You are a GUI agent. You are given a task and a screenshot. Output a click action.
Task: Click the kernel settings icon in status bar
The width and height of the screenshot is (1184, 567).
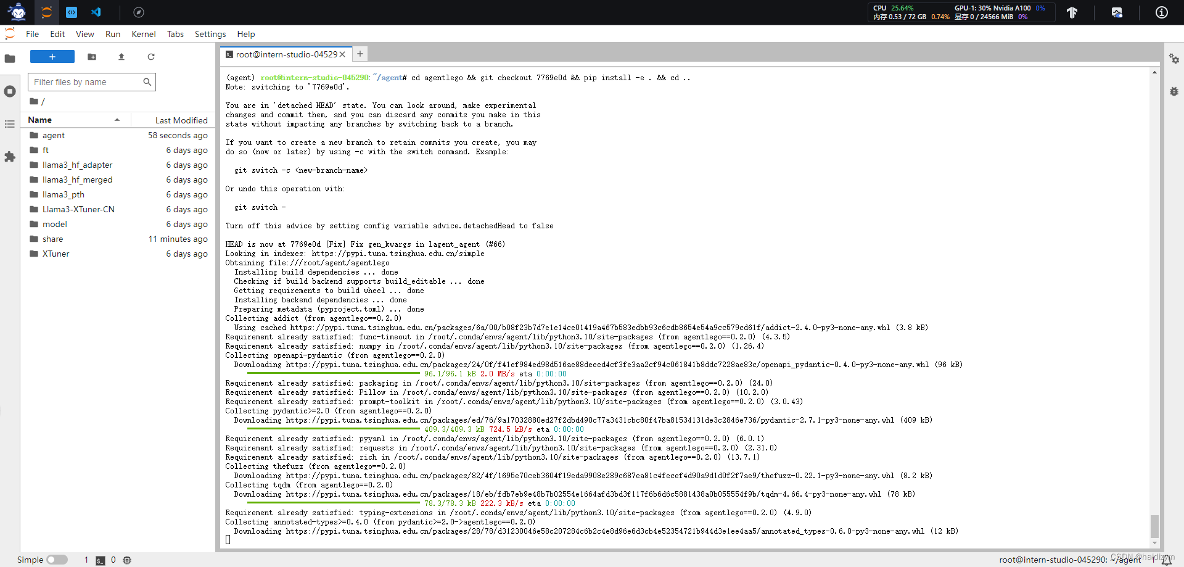tap(127, 560)
